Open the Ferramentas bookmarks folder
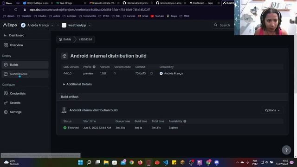 (x=87, y=16)
